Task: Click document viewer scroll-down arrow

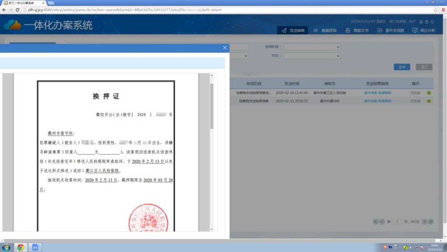Action: (211, 229)
